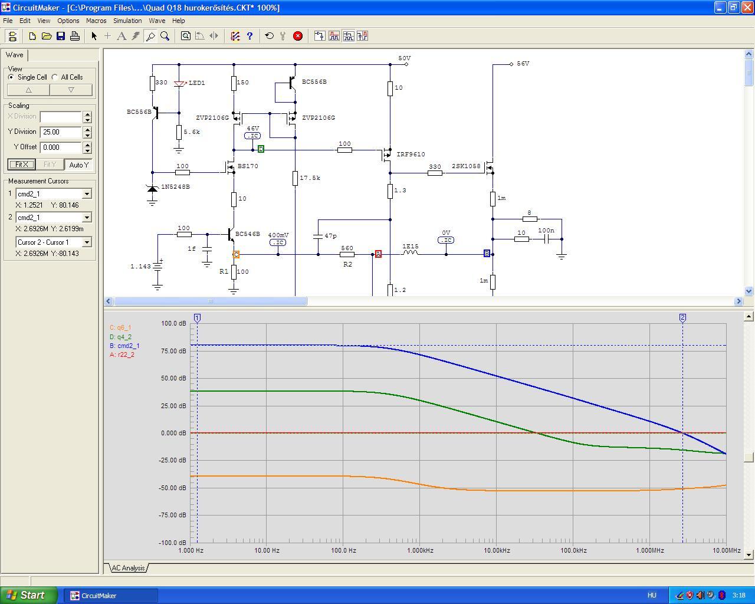Activate the magnifier Zoom tool
Screen dimensions: 755x604
(165, 36)
